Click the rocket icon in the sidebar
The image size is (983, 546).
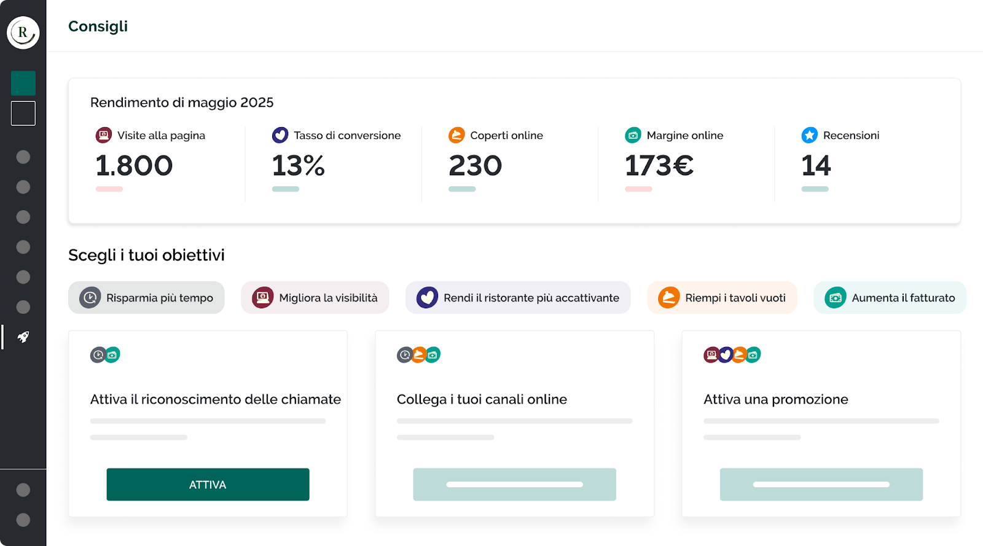coord(23,337)
